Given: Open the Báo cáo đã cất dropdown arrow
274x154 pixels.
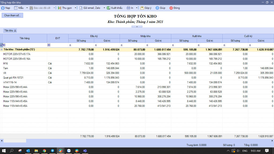Looking at the screenshot, I should click(x=54, y=8).
